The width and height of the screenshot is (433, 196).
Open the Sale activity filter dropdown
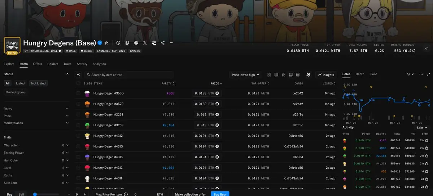[422, 128]
